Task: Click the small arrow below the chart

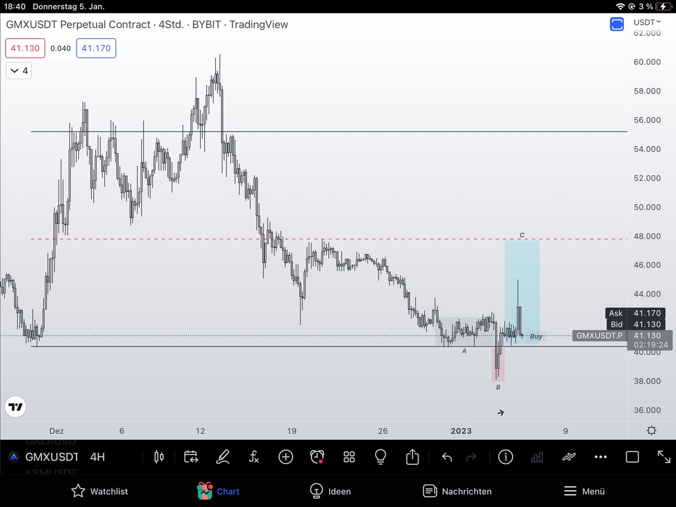Action: point(501,412)
